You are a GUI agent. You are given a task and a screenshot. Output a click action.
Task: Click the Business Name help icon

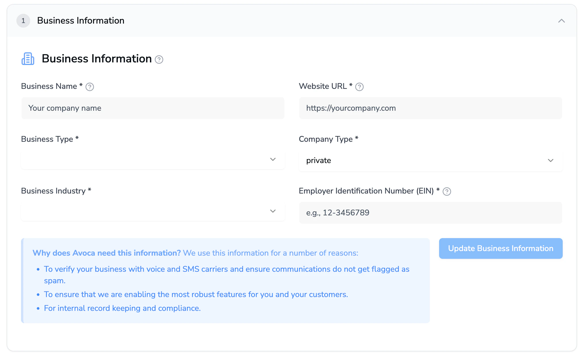[x=90, y=87]
